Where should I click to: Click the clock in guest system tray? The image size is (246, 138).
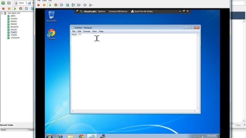pos(211,136)
